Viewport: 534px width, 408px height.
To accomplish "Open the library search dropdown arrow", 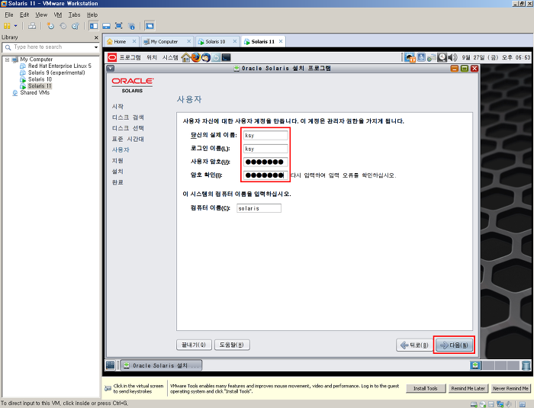I will tap(96, 47).
